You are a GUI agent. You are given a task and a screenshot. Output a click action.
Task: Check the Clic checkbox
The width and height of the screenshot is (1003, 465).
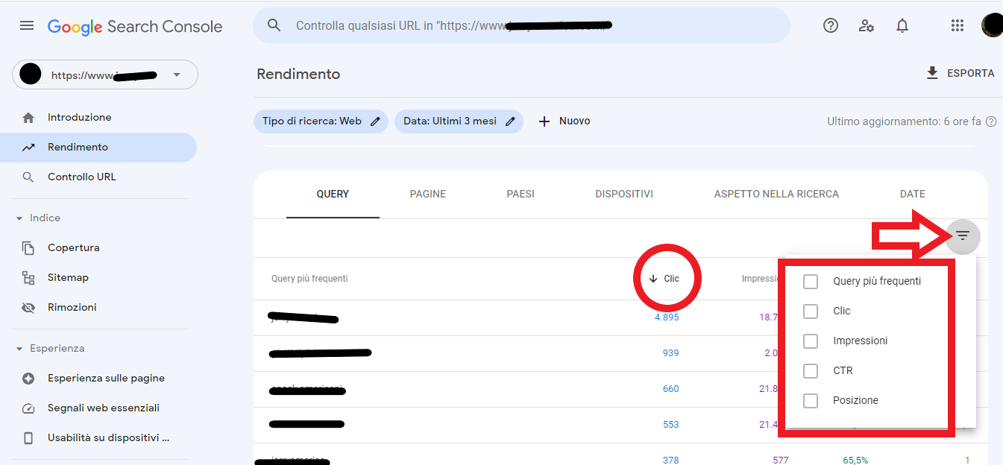click(x=811, y=311)
